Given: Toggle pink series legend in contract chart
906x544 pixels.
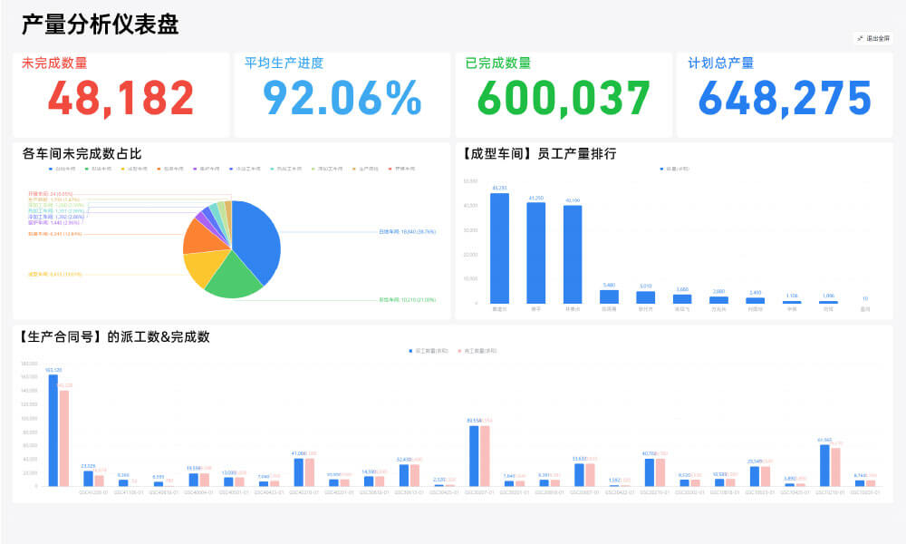Looking at the screenshot, I should 477,351.
